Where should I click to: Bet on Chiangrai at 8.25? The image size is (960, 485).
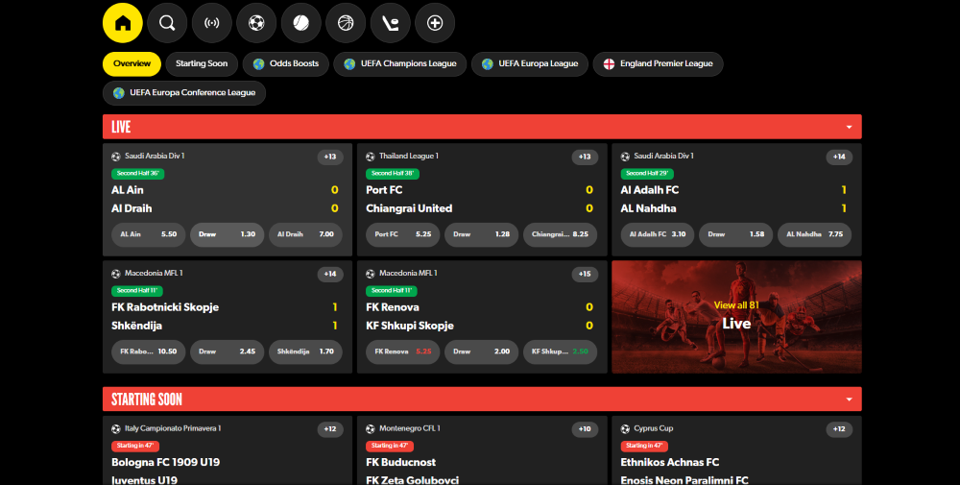click(561, 234)
